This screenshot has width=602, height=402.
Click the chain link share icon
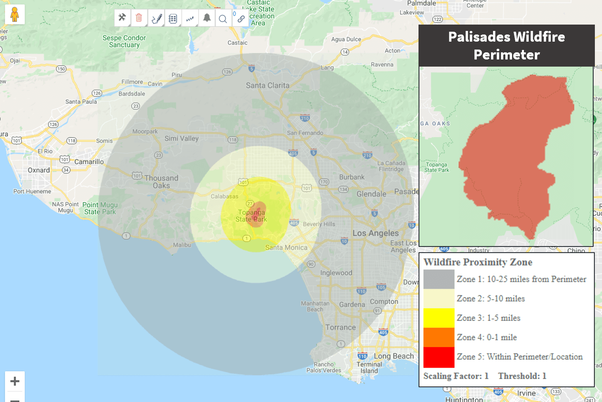pos(241,18)
